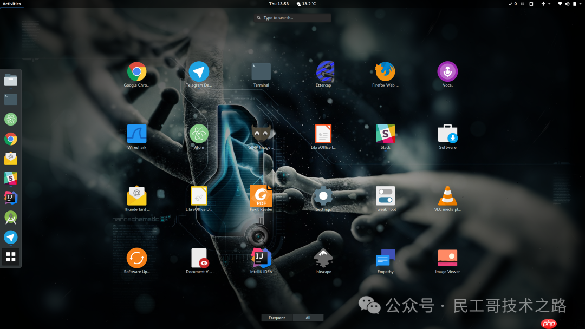Open Atom from the dock
Screen dimensions: 585x329
tap(11, 119)
